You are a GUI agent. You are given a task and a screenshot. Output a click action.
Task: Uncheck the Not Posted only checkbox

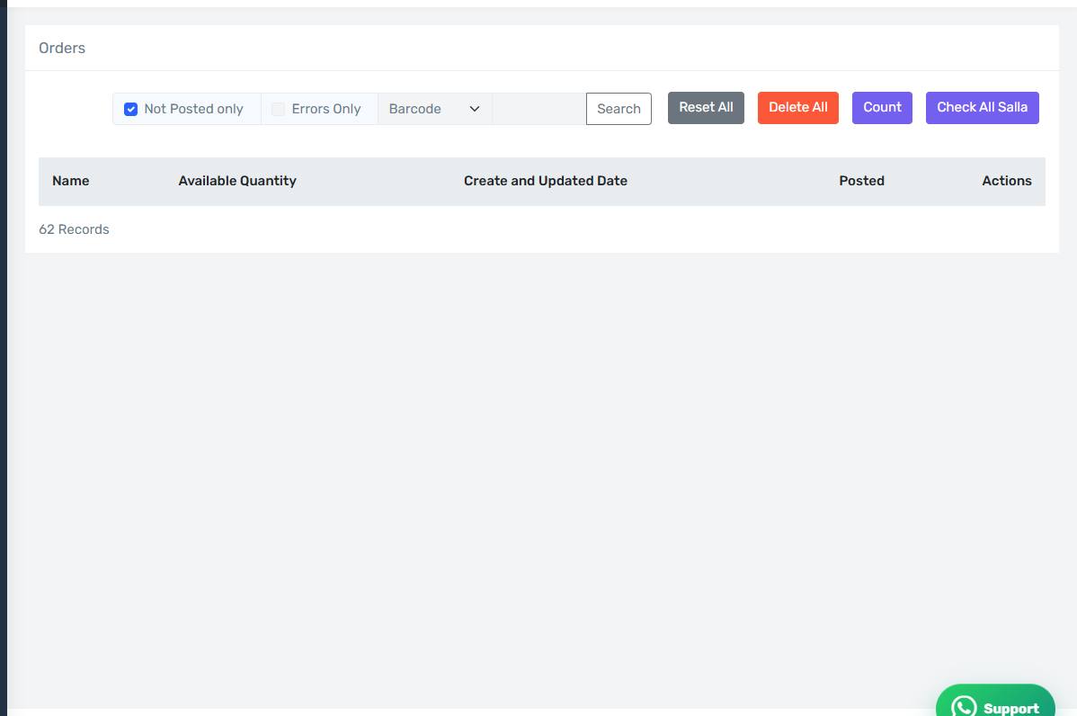[130, 109]
